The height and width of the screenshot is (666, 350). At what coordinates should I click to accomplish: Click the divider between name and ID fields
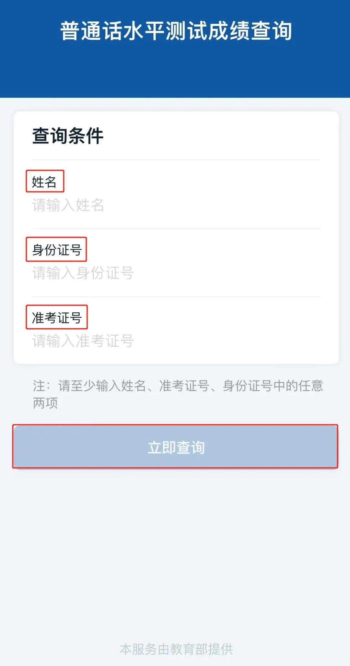(x=176, y=229)
